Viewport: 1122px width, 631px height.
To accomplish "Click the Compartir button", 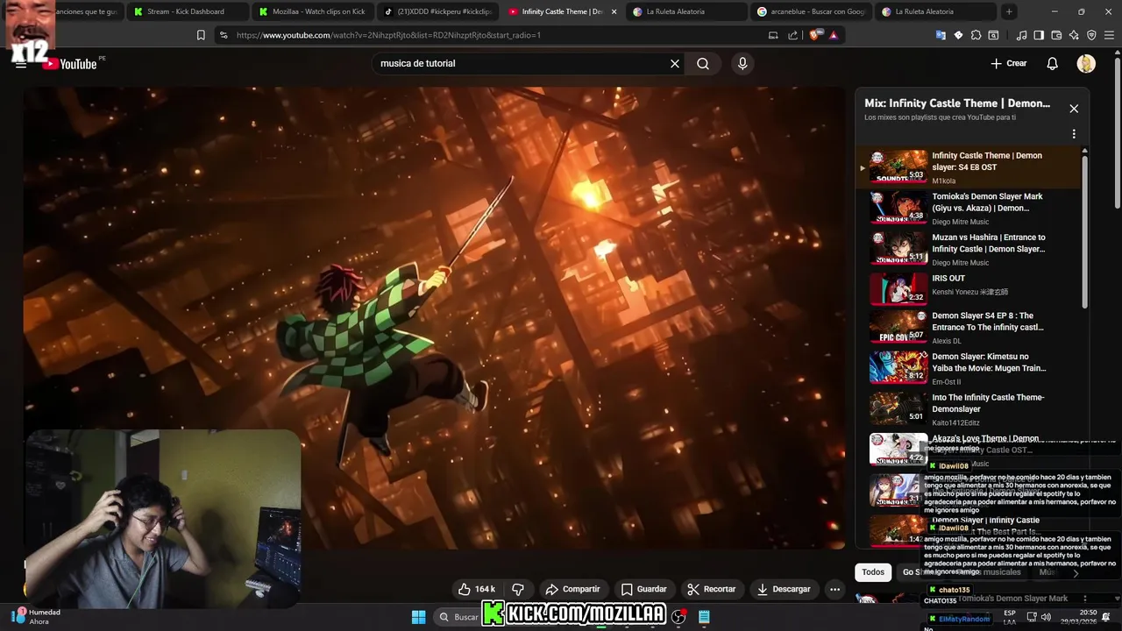I will click(x=572, y=589).
